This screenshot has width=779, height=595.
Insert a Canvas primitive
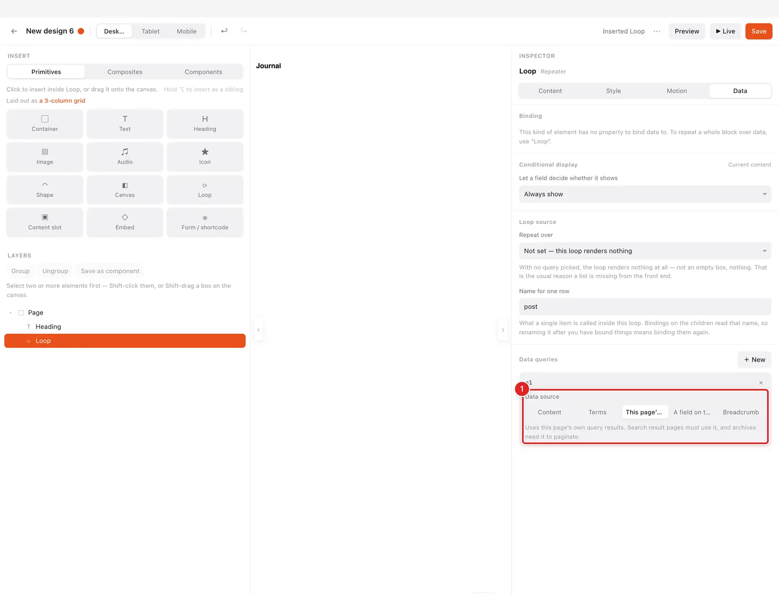coord(125,190)
